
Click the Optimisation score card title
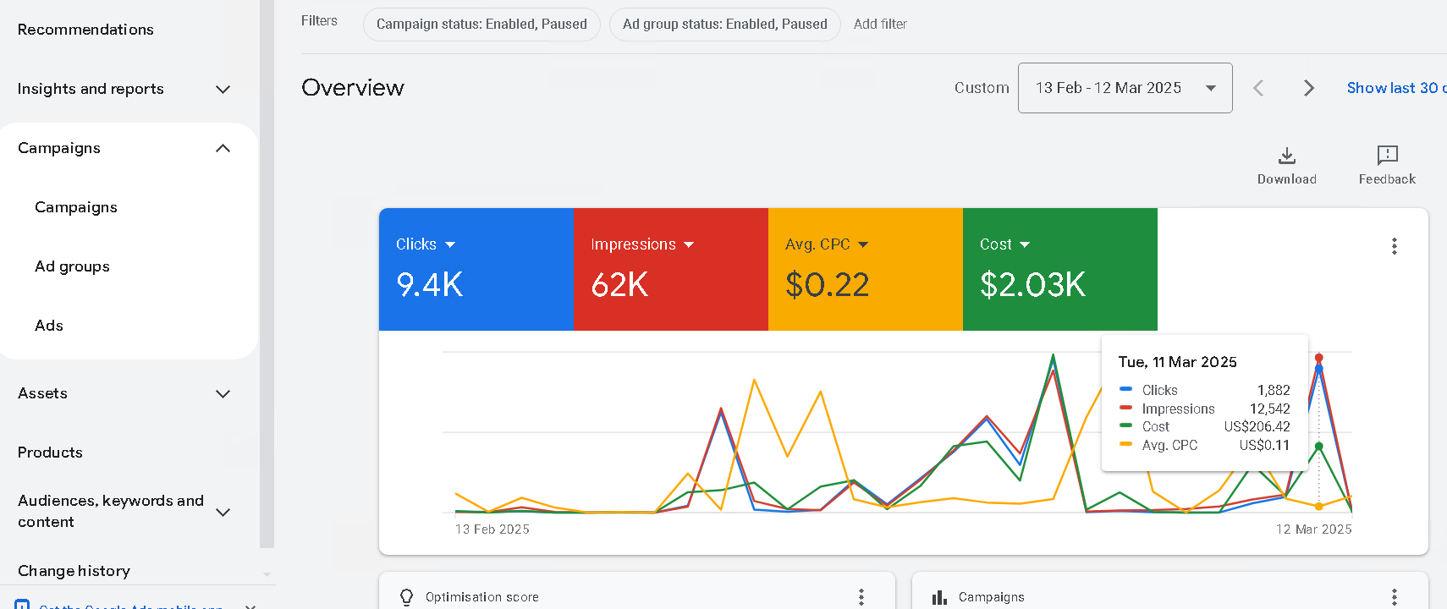coord(482,597)
